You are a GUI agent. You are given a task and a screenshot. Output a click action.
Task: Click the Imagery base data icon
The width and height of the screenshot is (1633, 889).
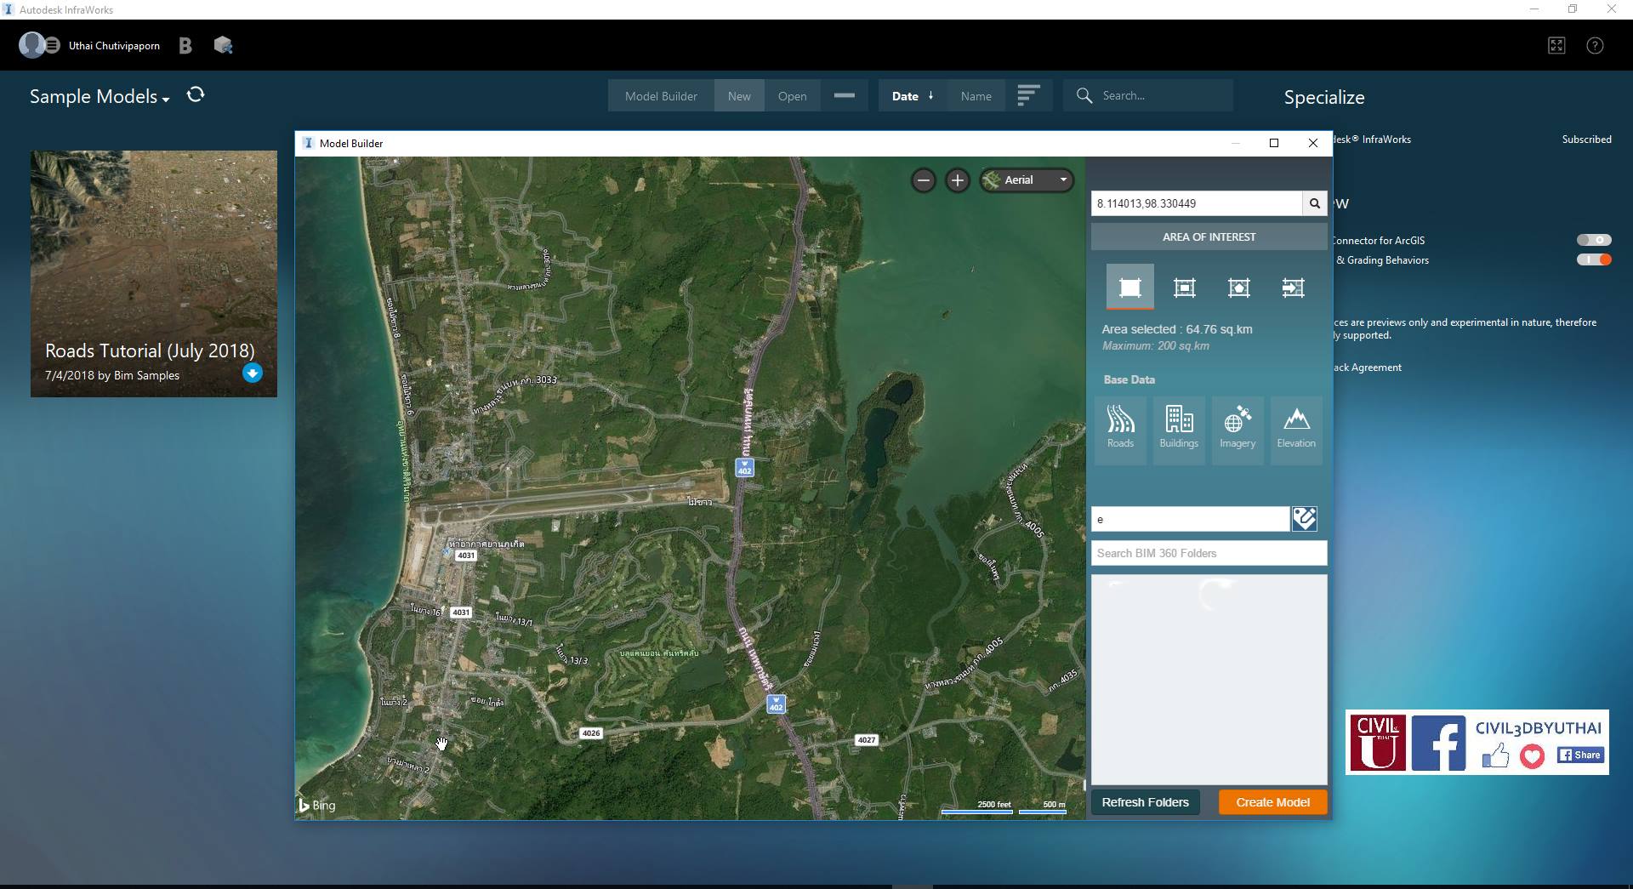[1238, 429]
